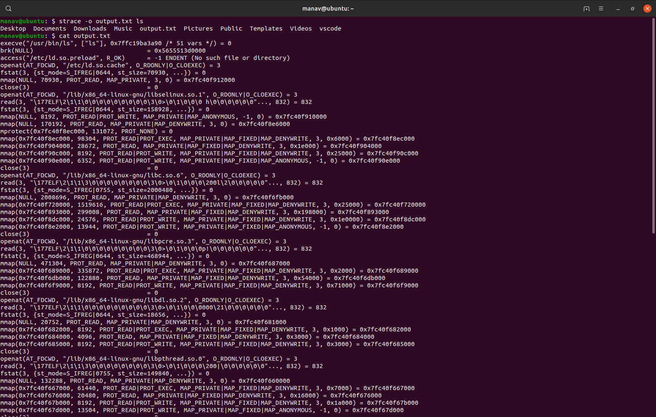Click the new tab icon in header
The width and height of the screenshot is (656, 417).
click(586, 9)
